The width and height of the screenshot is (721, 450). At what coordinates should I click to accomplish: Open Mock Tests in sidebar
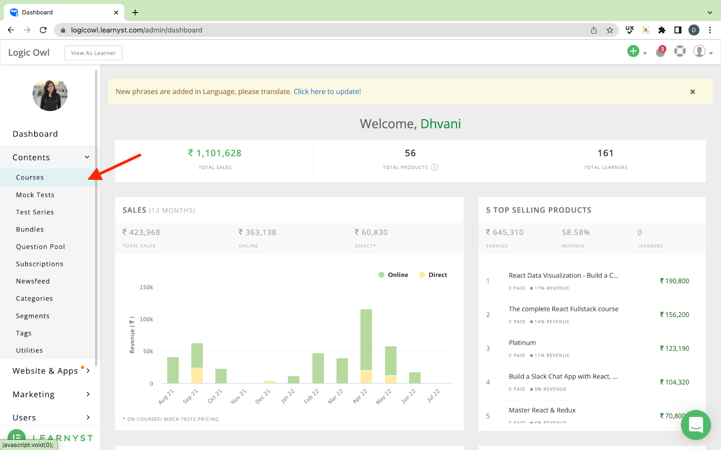[x=35, y=195]
